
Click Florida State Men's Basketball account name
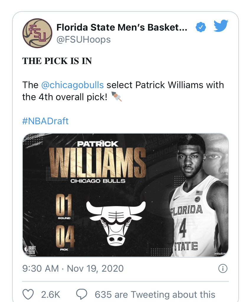(x=122, y=27)
